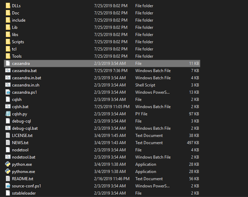Select the Tools folder name
The height and width of the screenshot is (197, 248).
17,56
